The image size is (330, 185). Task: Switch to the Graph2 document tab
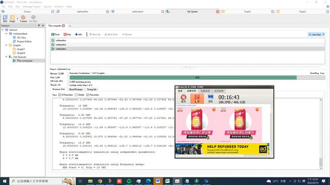303,11
